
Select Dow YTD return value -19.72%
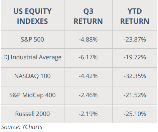pos(135,57)
